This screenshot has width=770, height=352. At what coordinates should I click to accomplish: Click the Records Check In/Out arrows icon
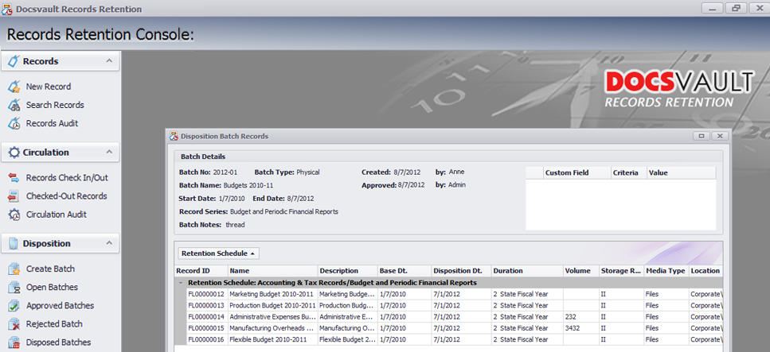point(14,177)
